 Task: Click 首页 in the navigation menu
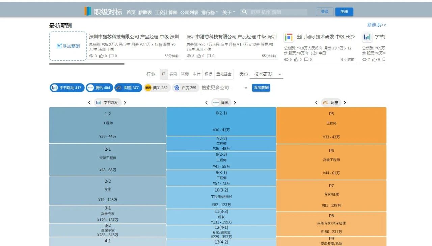coord(131,12)
